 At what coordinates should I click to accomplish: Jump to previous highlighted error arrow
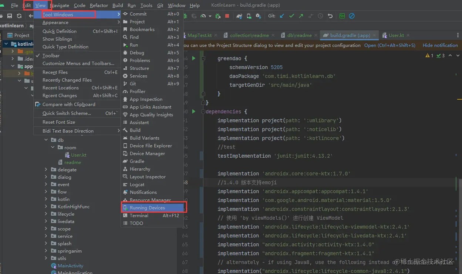tap(450, 55)
